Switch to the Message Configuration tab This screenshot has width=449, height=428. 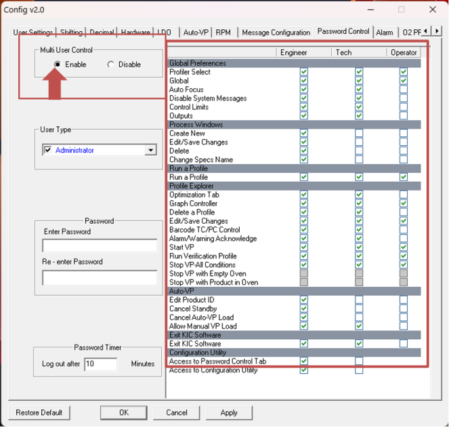[276, 33]
